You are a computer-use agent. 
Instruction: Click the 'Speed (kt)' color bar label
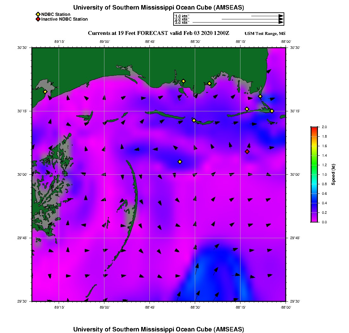pos(333,174)
